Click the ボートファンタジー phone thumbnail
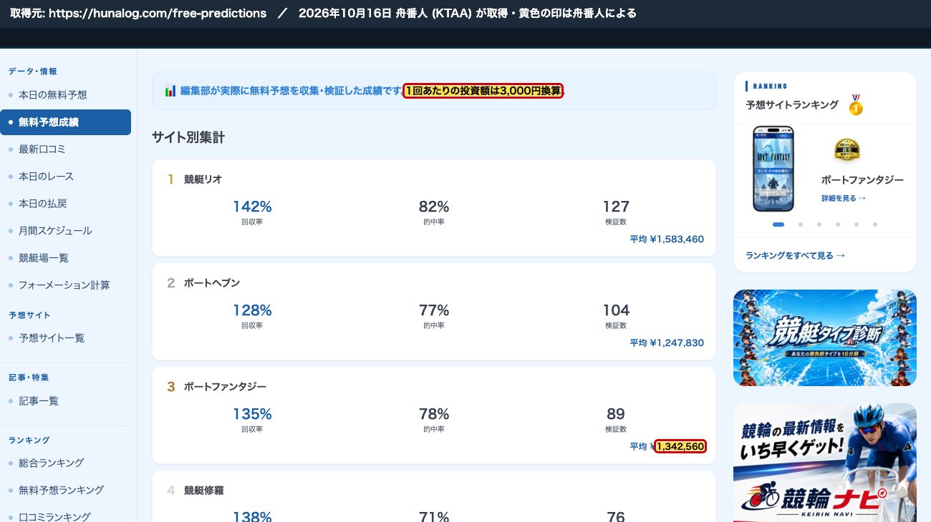Screen dimensions: 931x522 [x=773, y=169]
